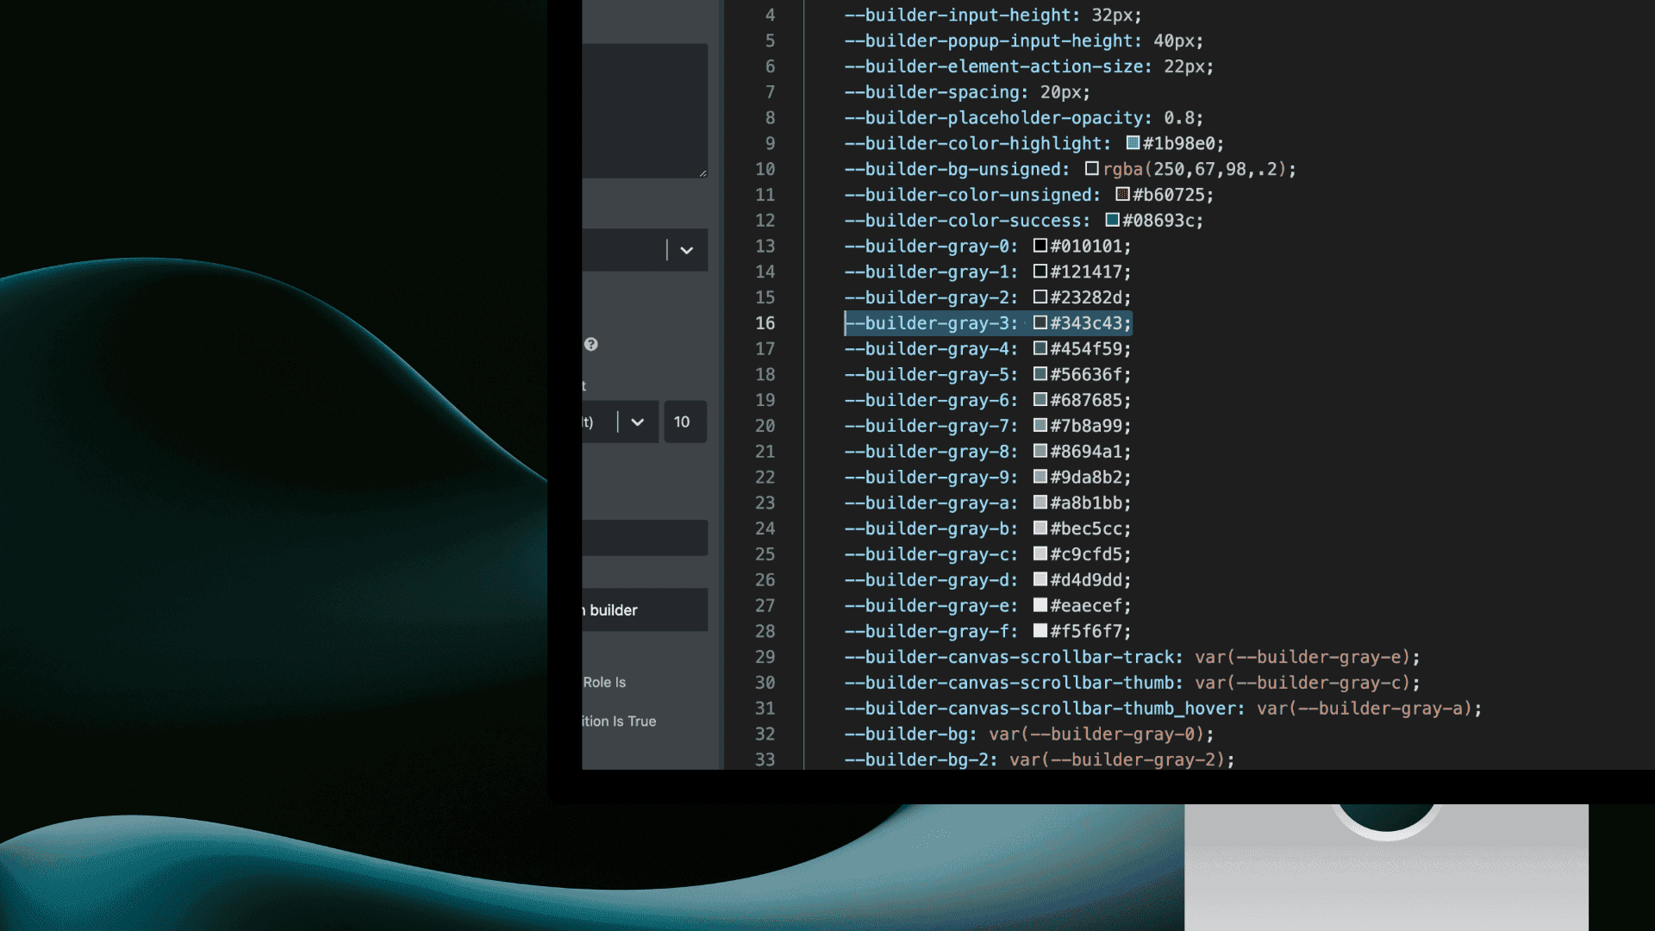This screenshot has width=1655, height=931.
Task: Select line number 16 in the gutter
Action: point(765,323)
